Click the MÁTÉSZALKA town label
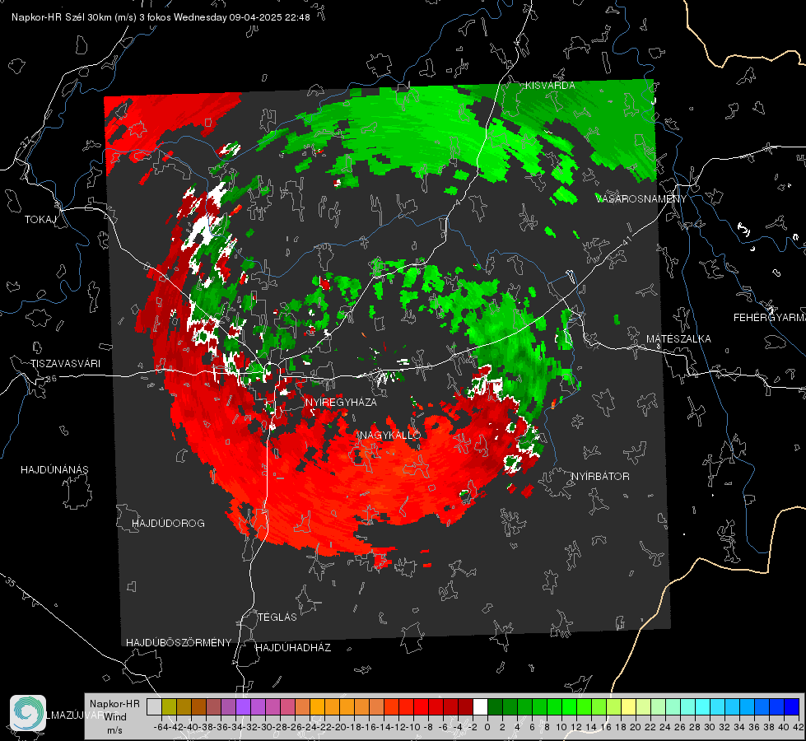Image resolution: width=806 pixels, height=741 pixels. [x=678, y=339]
